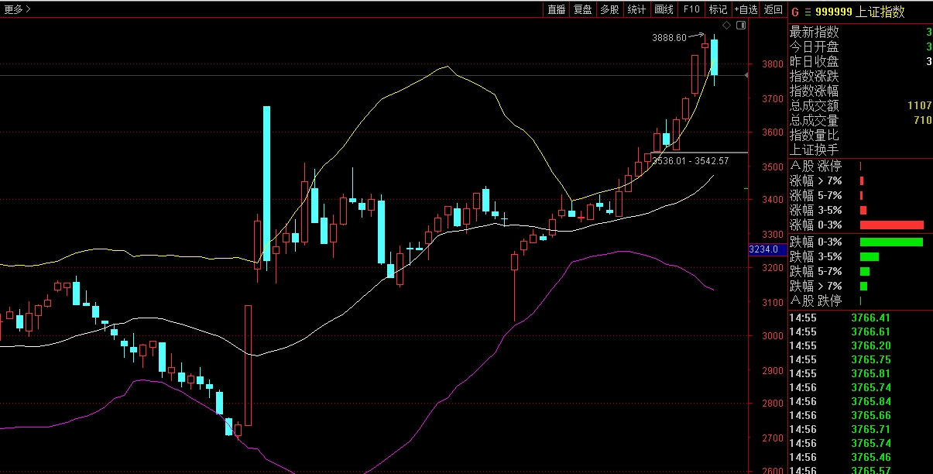
Task: Select the tick row with value 3765.66
Action: 860,415
